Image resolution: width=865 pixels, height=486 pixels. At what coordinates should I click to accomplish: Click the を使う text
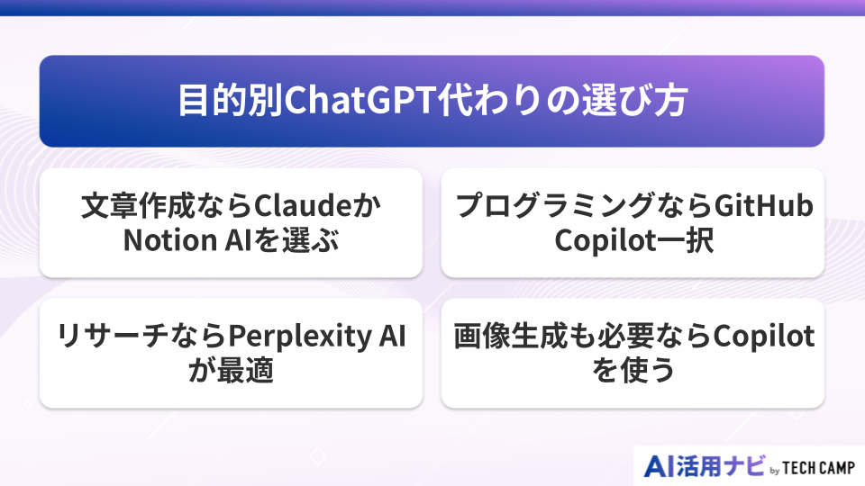pyautogui.click(x=633, y=371)
